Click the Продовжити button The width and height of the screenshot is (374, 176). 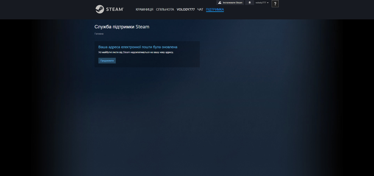(x=107, y=61)
